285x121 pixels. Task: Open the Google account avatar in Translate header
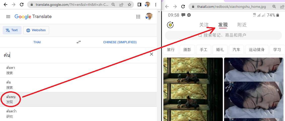149,17
